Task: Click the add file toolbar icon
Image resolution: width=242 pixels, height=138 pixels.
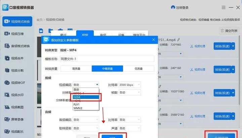Action: [x=41, y=31]
